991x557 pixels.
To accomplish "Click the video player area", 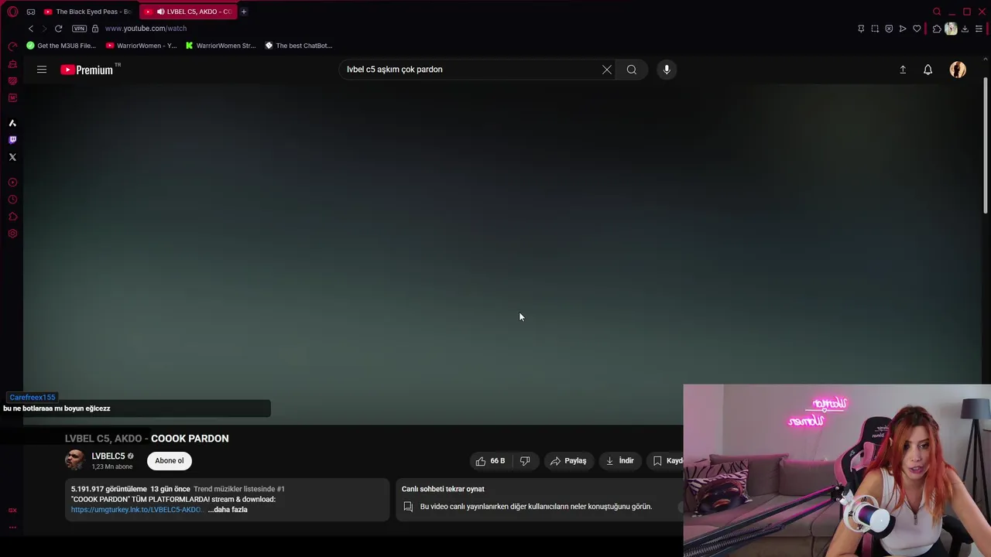I will pos(503,255).
